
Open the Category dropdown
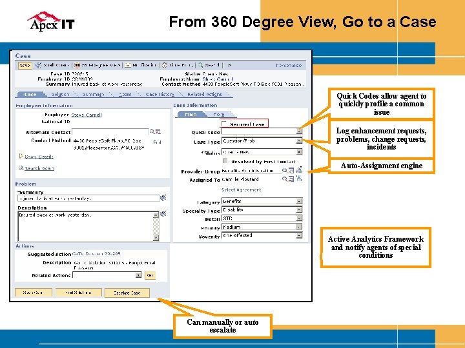(x=299, y=201)
